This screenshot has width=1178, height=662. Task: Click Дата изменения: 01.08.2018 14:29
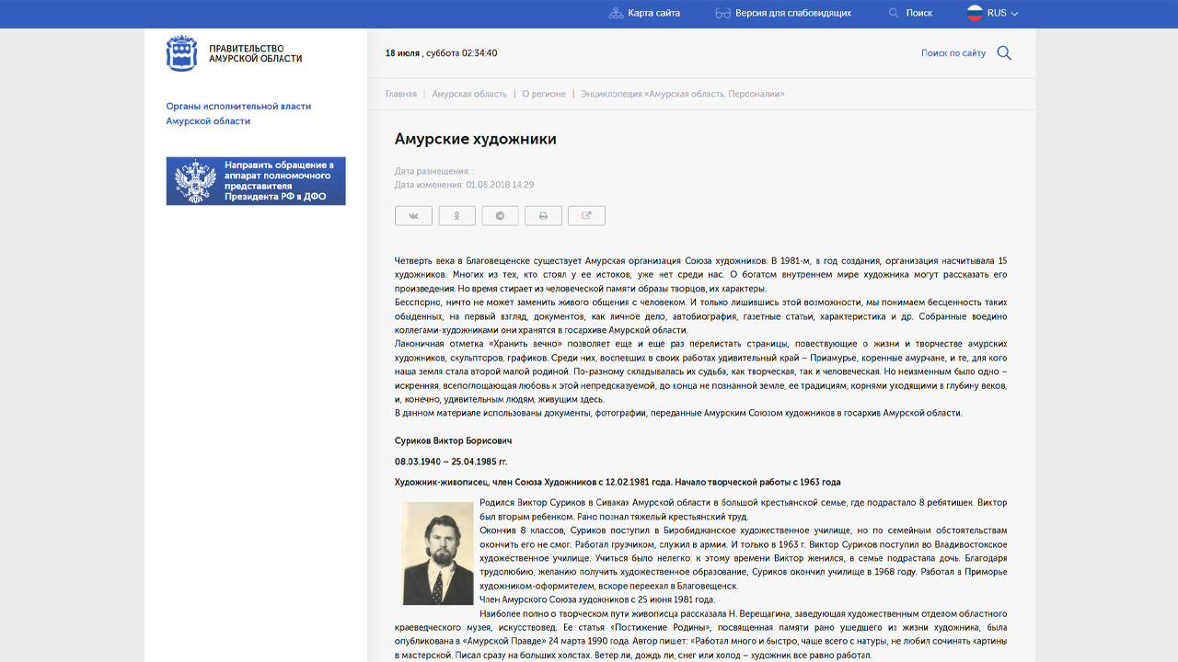[465, 185]
